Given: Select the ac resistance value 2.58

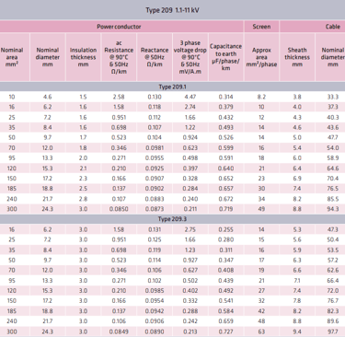Looking at the screenshot, I should coord(119,97).
